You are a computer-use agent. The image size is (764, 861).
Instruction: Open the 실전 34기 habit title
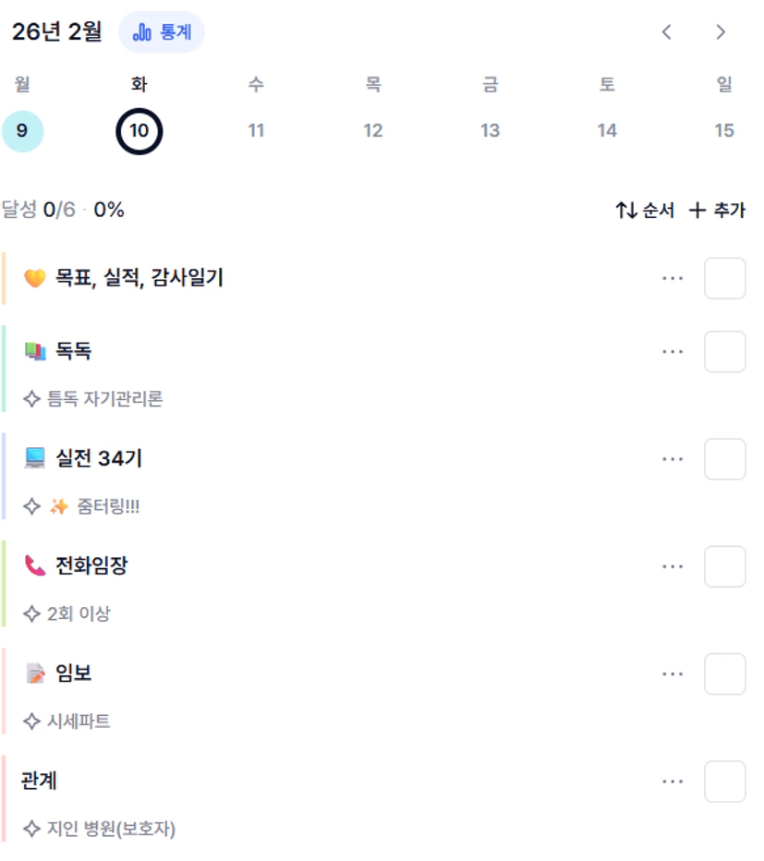tap(99, 458)
